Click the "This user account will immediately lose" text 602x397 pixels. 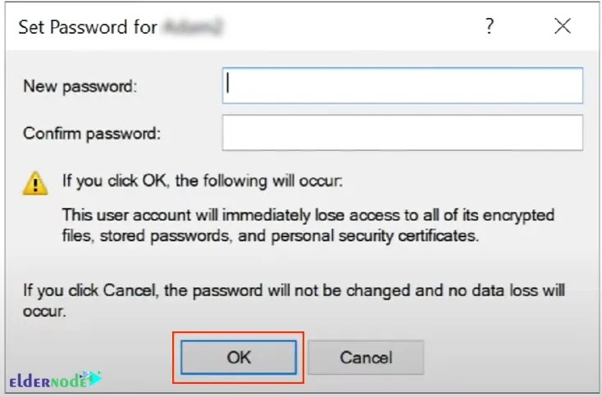pyautogui.click(x=186, y=215)
